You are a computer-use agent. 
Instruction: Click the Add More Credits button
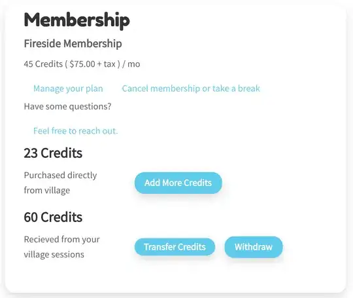tap(178, 183)
